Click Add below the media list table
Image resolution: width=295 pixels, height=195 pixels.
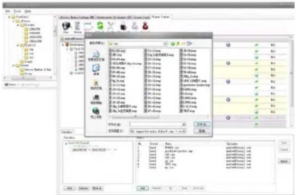tap(143, 188)
